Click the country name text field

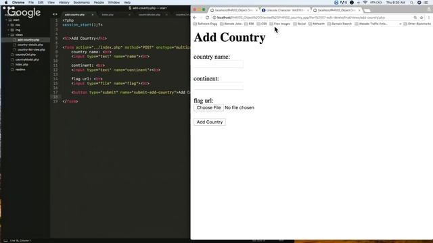coord(219,65)
